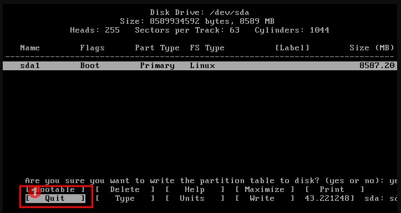
Task: Select the sda1 partition row
Action: tap(200, 66)
